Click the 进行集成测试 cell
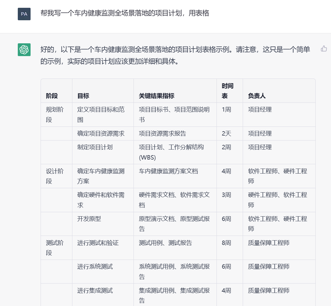This screenshot has width=331, height=306. pyautogui.click(x=95, y=290)
